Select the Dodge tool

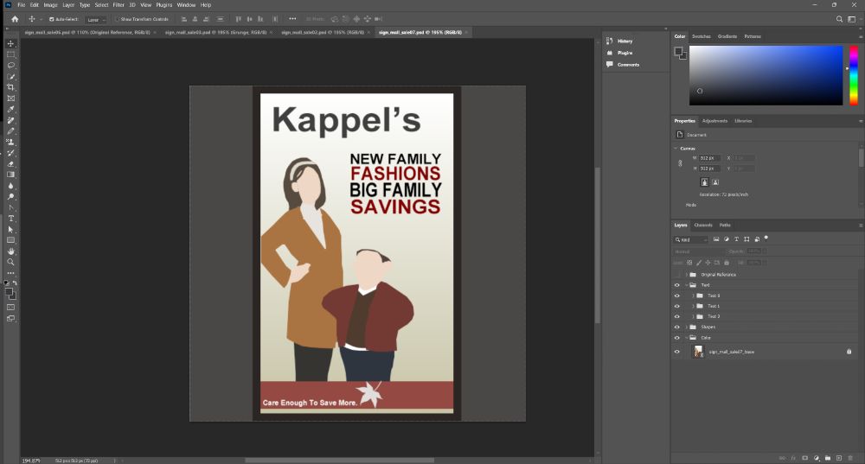(x=10, y=197)
